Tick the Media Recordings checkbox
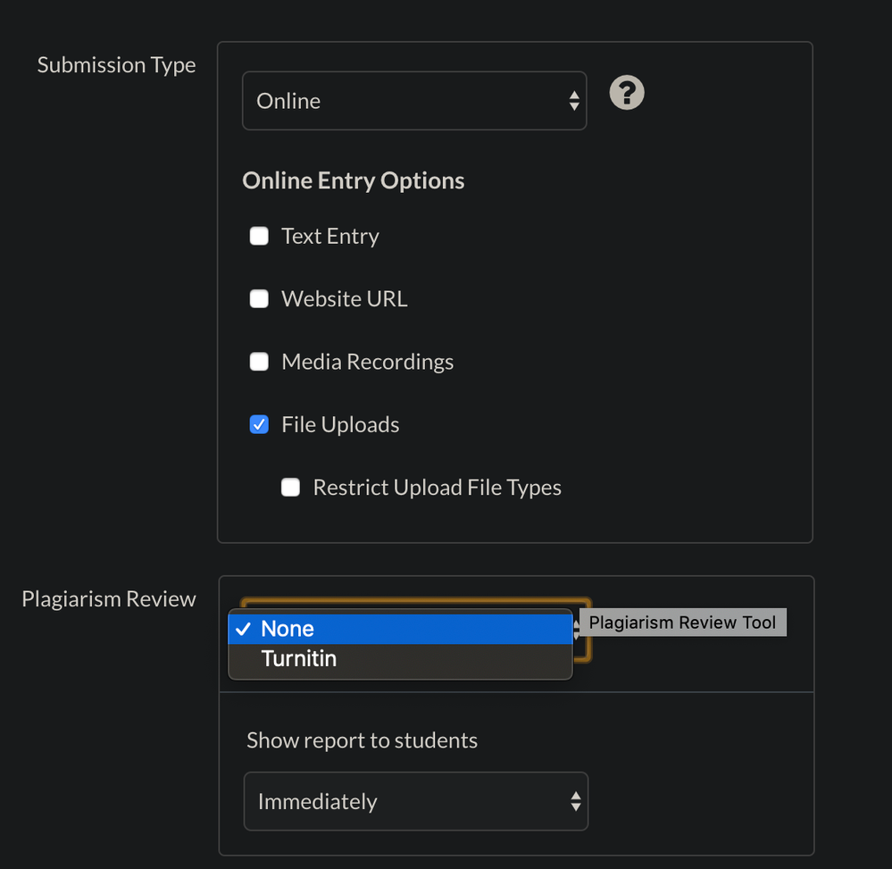892x869 pixels. click(x=259, y=362)
